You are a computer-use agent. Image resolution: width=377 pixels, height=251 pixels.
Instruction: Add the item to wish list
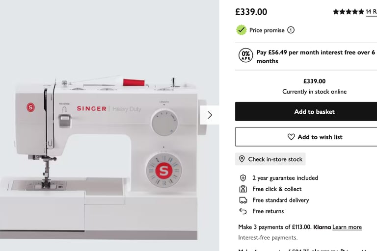pyautogui.click(x=306, y=137)
